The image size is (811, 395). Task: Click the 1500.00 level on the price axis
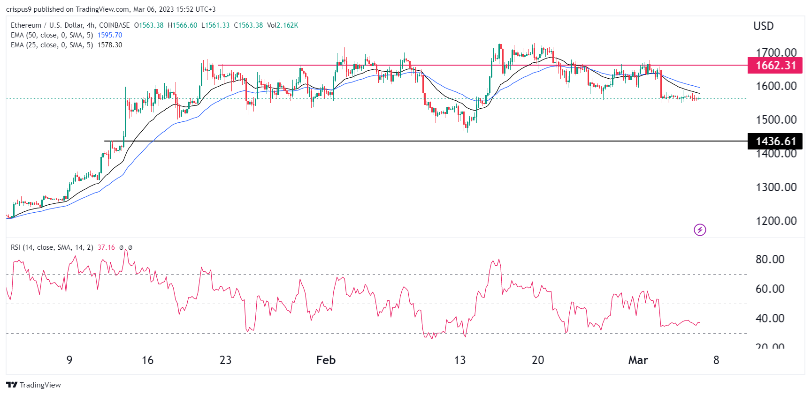776,119
